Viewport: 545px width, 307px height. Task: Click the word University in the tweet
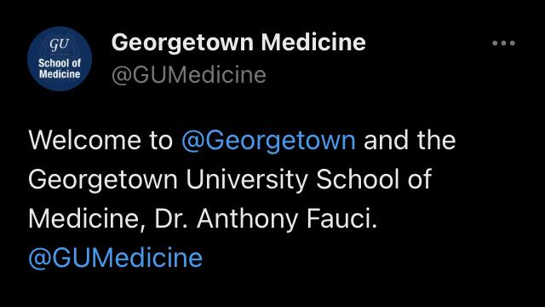tap(247, 180)
